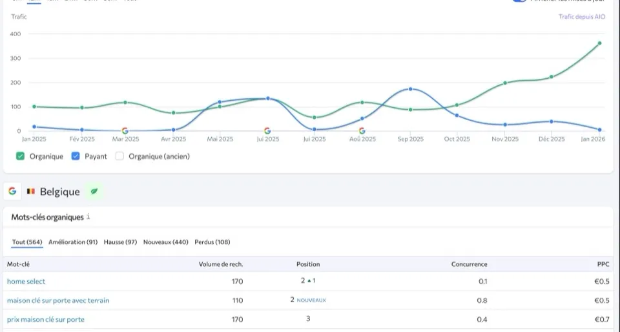Click the Google update marker at Jui 2025
620x332 pixels.
267,131
